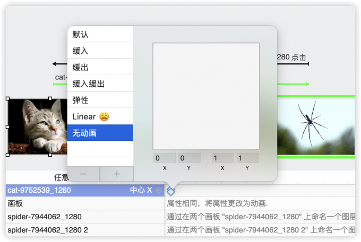The image size is (361, 242).
Task: Select the 无动画 option
Action: coord(100,133)
